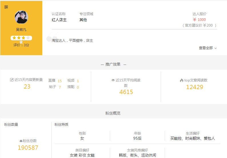Select the 粉丝概览 section heading

click(x=113, y=113)
